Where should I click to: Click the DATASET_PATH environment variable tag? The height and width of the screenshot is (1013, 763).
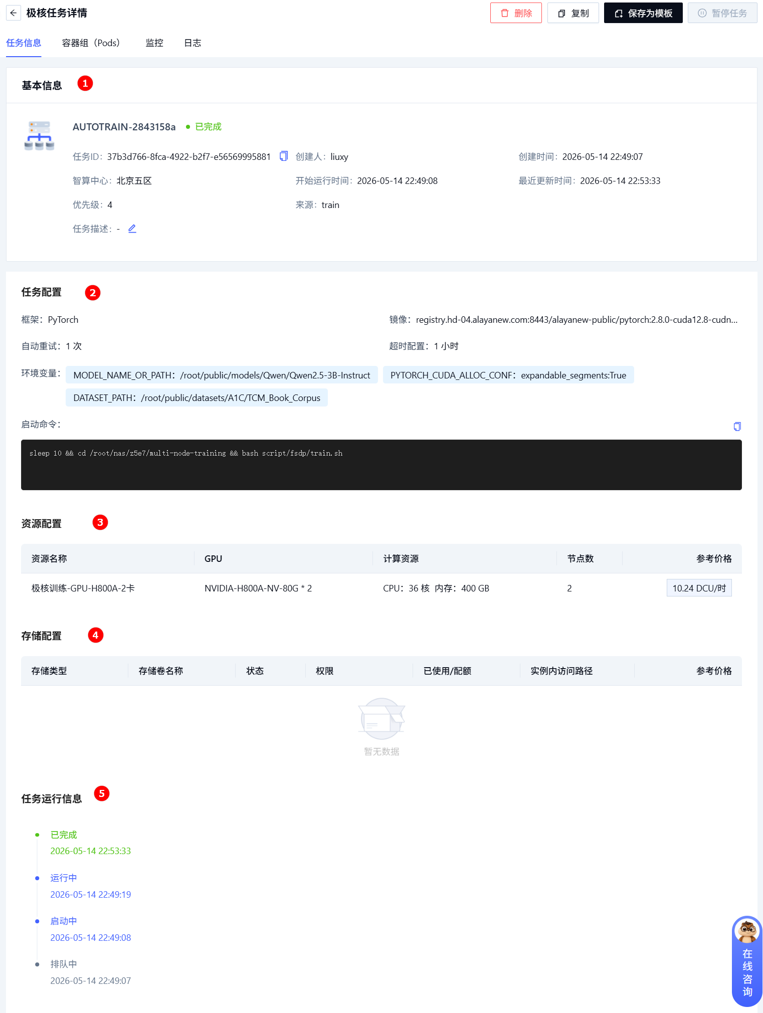click(x=197, y=397)
